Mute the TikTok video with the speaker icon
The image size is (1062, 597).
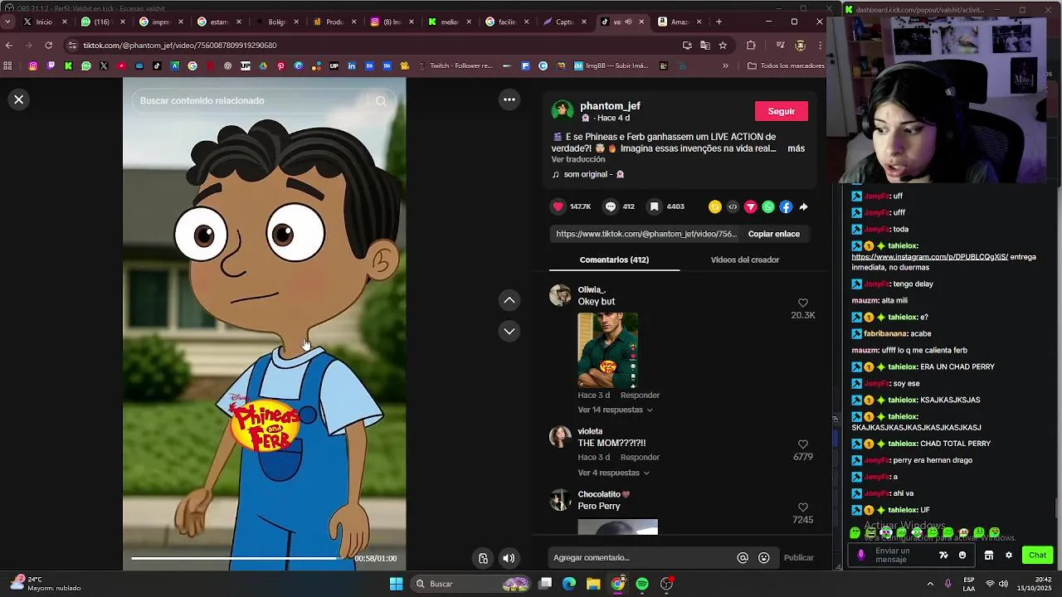509,558
